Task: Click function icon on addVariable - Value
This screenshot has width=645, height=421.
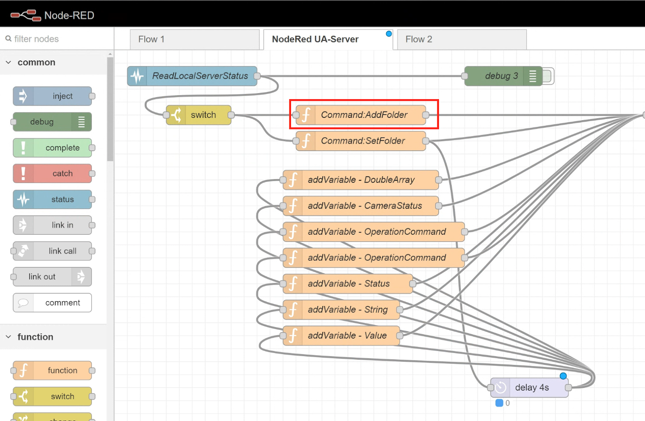Action: [293, 336]
